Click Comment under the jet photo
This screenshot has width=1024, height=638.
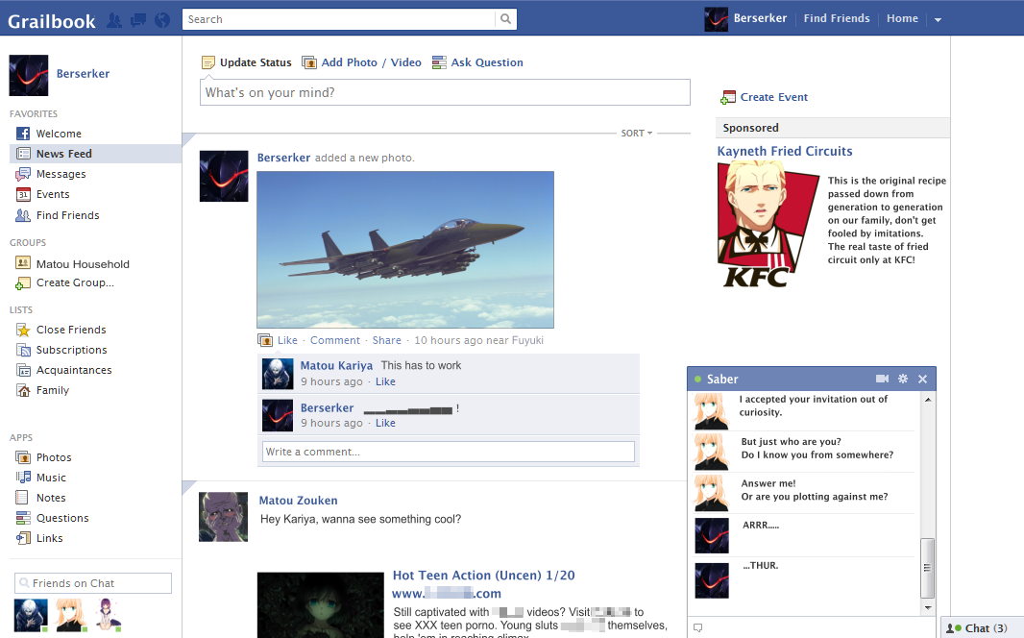click(x=335, y=340)
